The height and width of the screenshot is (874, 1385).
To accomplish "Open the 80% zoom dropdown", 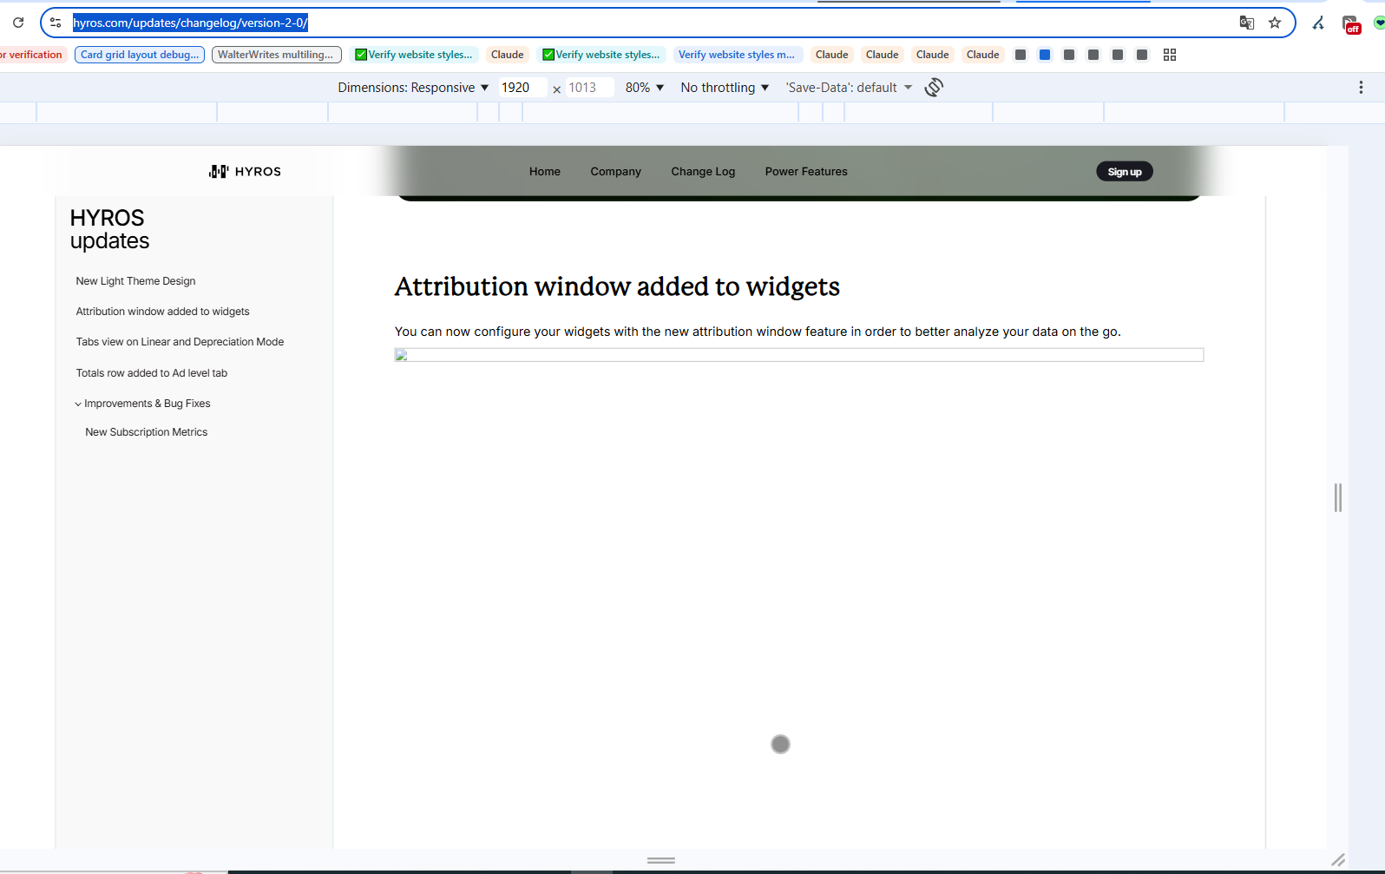I will click(645, 88).
